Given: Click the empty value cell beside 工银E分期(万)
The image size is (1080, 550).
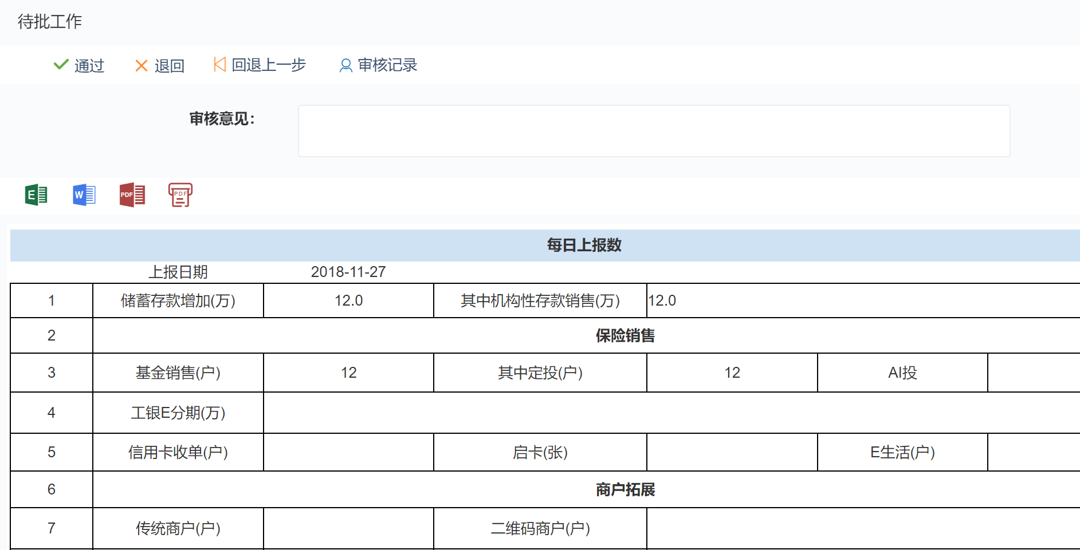Looking at the screenshot, I should click(x=671, y=413).
